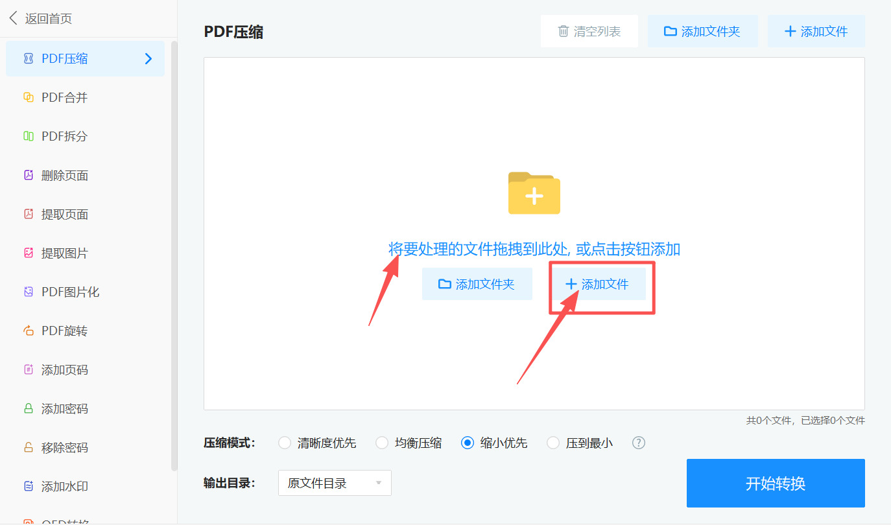The width and height of the screenshot is (891, 525).
Task: Click the PDF图片化 sidebar icon
Action: pyautogui.click(x=28, y=292)
